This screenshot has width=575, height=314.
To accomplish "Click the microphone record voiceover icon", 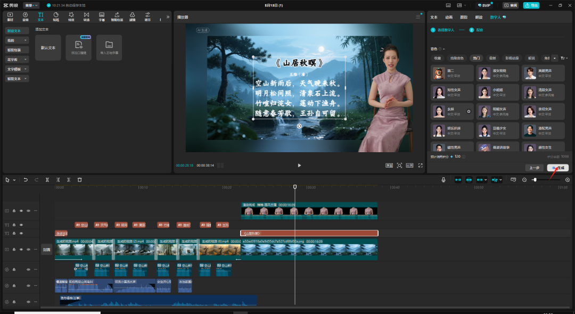I will 443,180.
